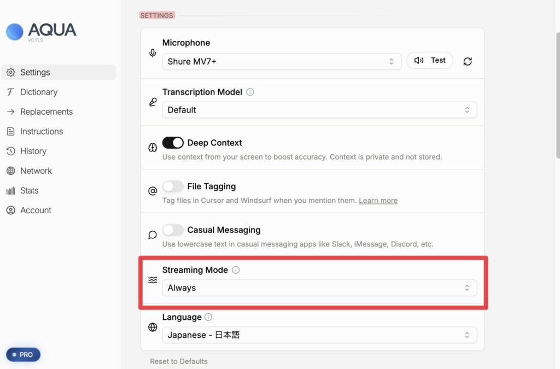Enable the File Tagging toggle

[173, 186]
